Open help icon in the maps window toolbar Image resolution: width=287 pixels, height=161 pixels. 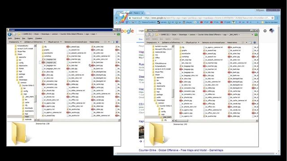pos(117,42)
